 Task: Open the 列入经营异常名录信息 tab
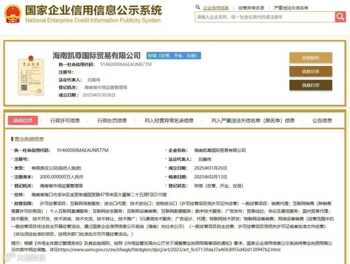point(169,121)
